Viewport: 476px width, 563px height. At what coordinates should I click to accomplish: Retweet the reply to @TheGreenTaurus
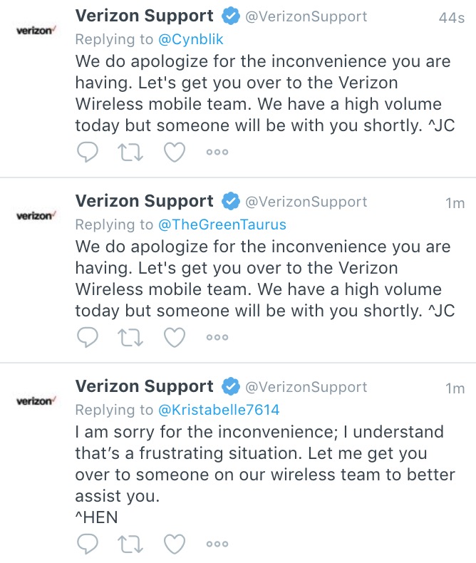(x=130, y=336)
